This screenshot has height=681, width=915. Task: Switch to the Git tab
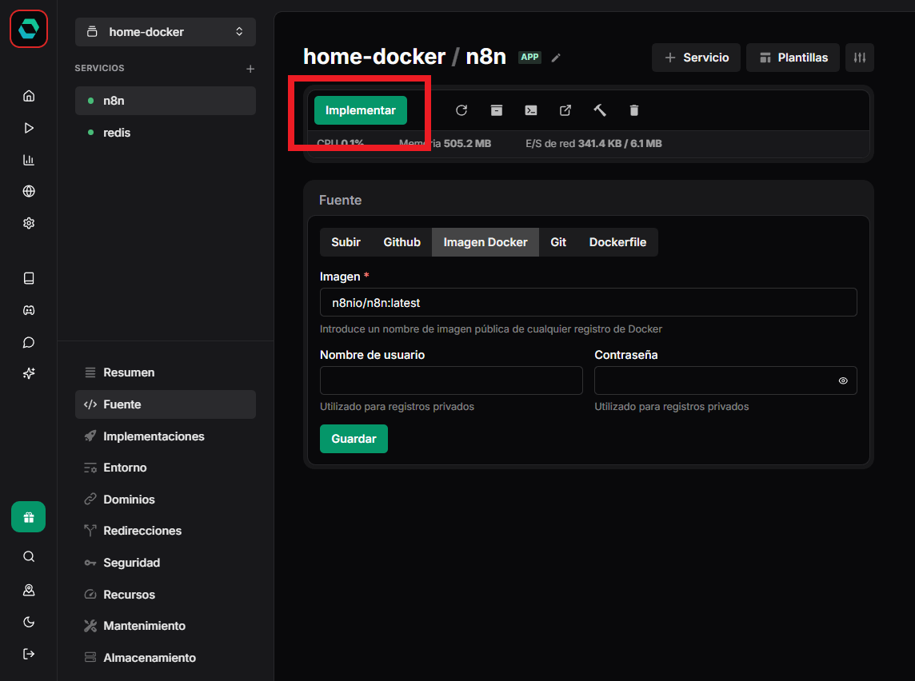tap(558, 242)
